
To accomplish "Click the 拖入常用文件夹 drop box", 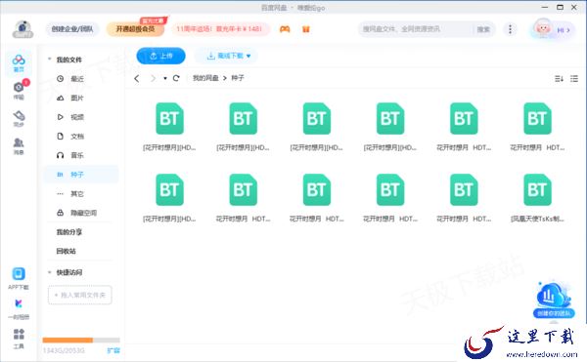I will 80,296.
